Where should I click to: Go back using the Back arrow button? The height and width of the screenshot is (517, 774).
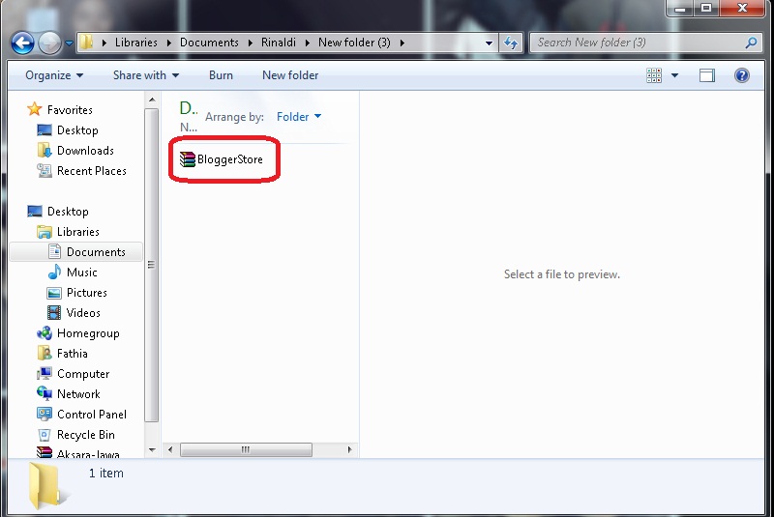pyautogui.click(x=22, y=43)
